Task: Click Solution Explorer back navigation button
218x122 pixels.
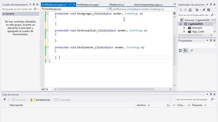Action: pyautogui.click(x=181, y=10)
